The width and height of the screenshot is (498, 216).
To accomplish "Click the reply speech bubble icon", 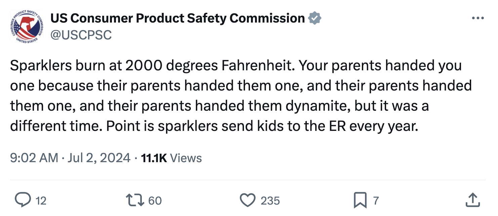I will [x=23, y=201].
